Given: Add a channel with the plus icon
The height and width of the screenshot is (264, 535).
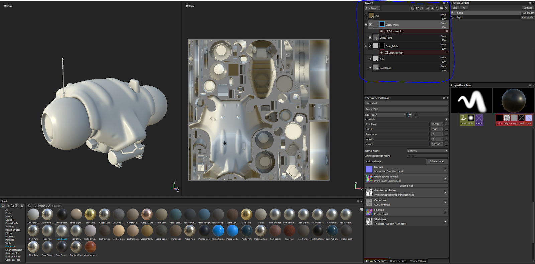Looking at the screenshot, I should [446, 119].
